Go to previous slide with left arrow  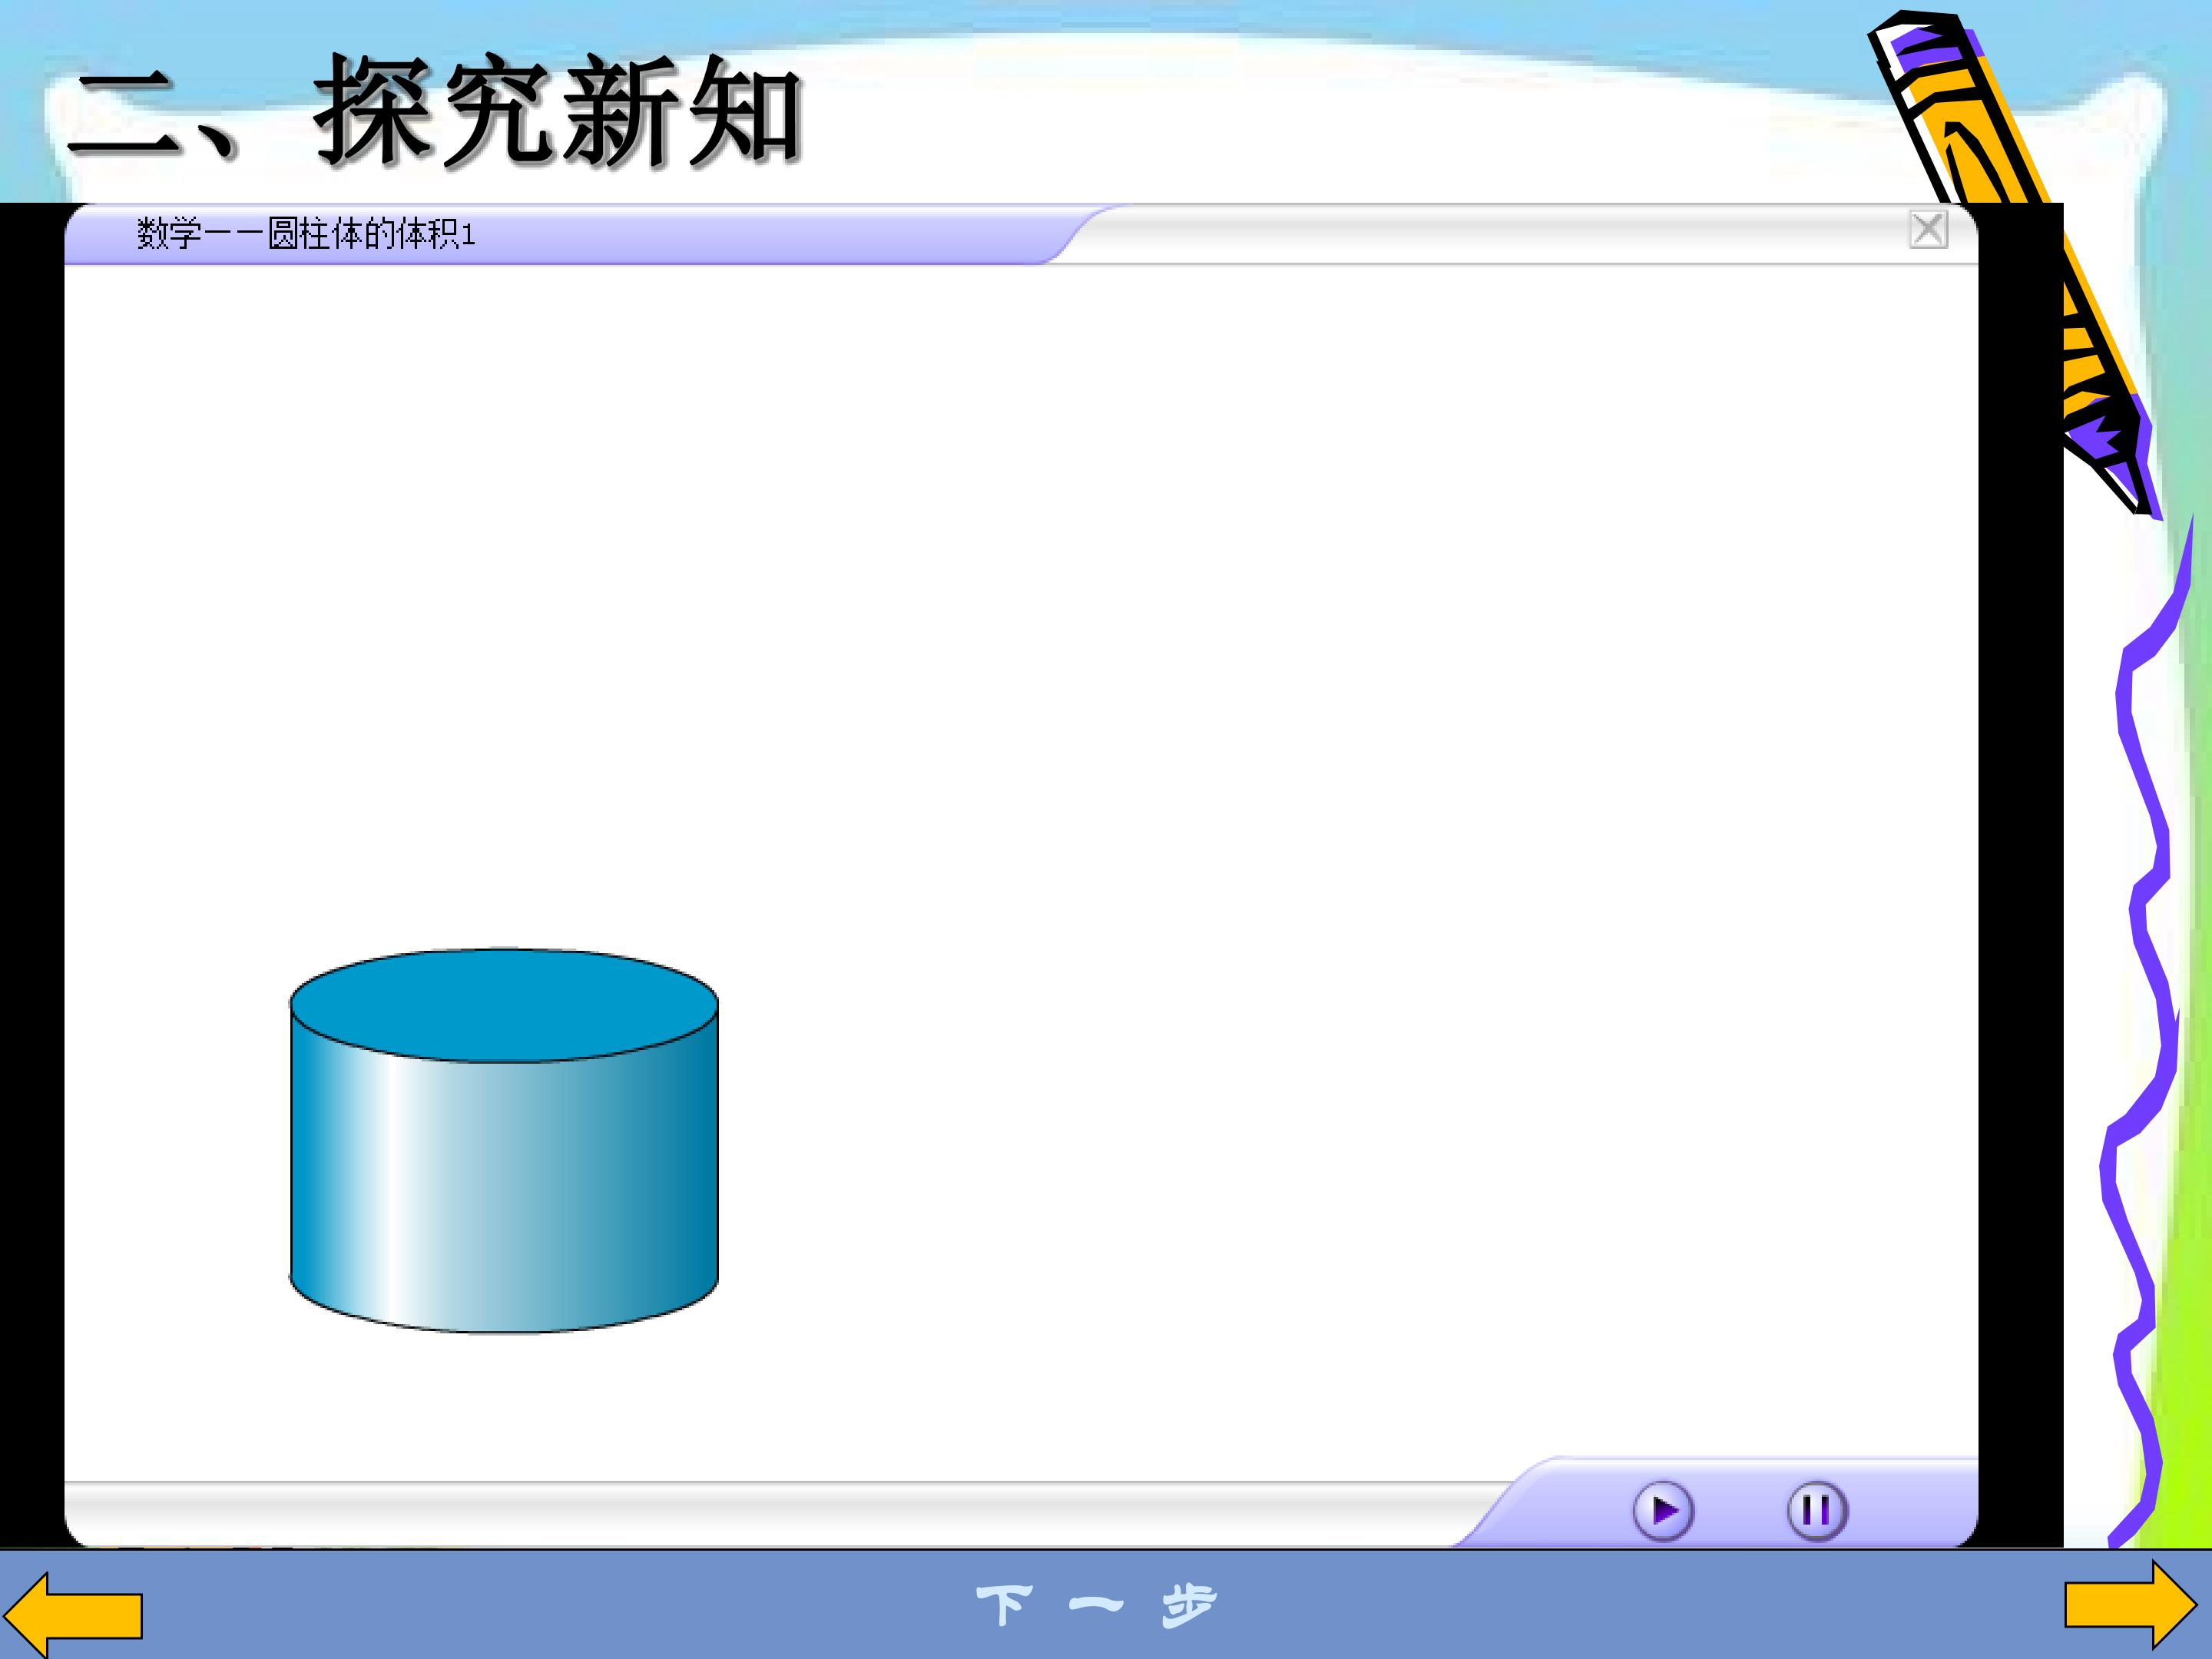73,1615
